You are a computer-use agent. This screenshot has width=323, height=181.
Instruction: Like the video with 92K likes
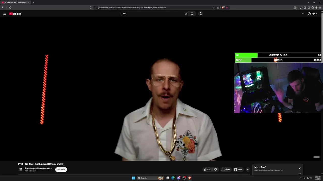(x=207, y=169)
